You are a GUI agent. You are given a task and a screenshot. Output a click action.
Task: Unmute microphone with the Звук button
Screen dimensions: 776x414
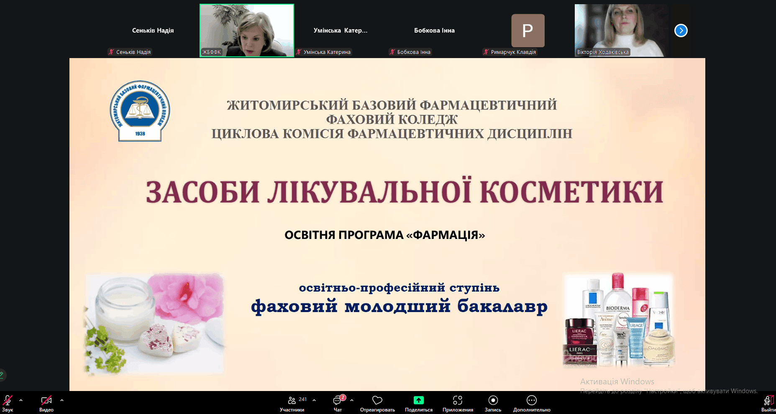(8, 403)
